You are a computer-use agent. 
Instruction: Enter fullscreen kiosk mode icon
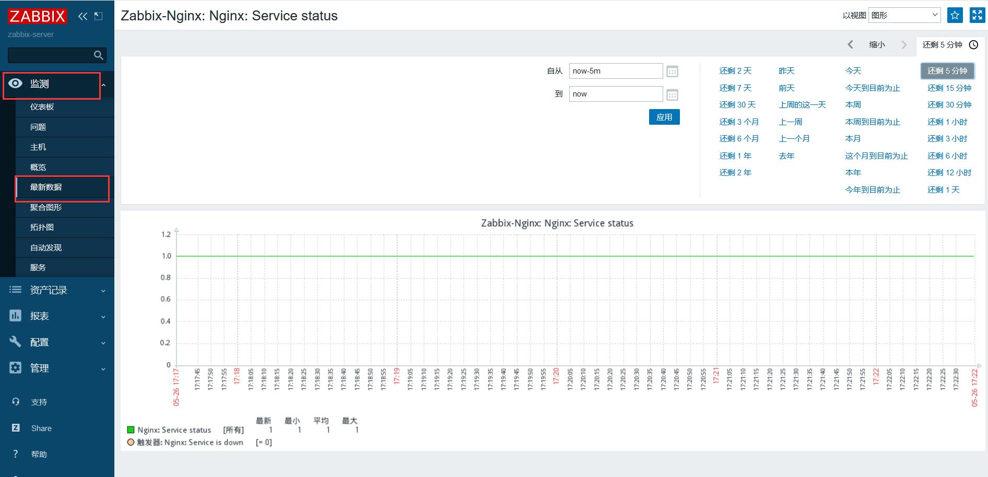(x=977, y=16)
